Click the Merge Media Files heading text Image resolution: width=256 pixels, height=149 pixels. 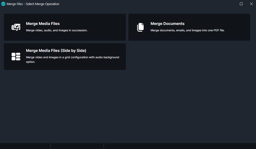(x=43, y=23)
